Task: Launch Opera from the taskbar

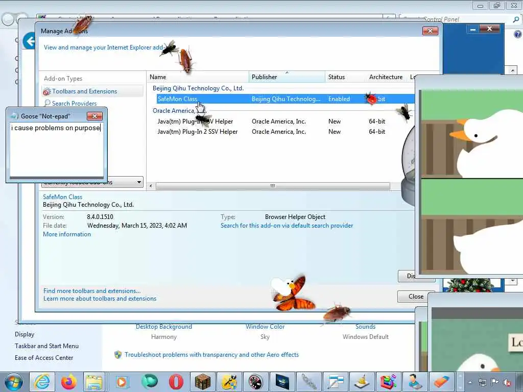Action: [176, 382]
